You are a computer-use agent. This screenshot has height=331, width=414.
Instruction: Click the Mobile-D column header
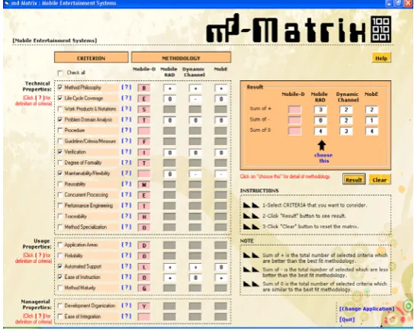(x=144, y=69)
